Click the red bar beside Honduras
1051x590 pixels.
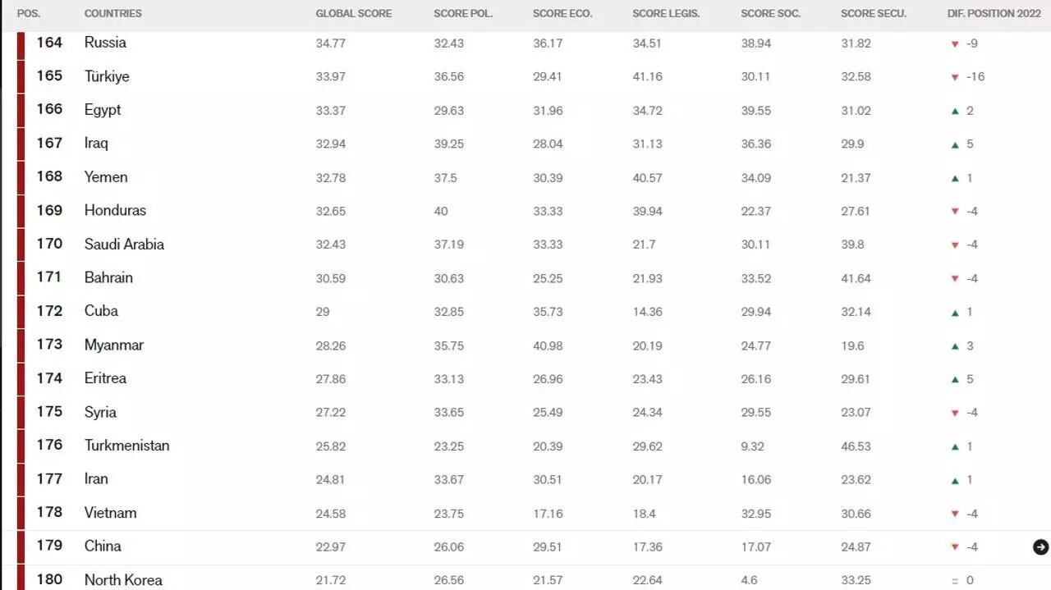21,211
